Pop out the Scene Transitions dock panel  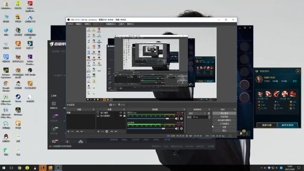(x=209, y=109)
